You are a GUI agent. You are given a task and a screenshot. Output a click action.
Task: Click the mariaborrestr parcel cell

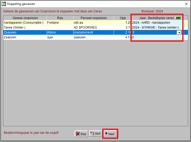pyautogui.click(x=94, y=32)
